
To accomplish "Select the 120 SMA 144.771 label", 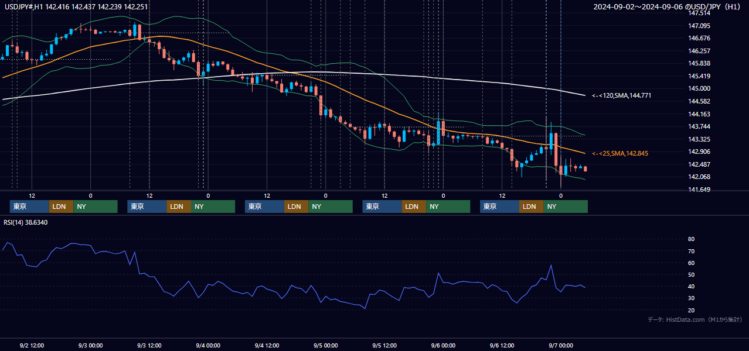I will click(x=621, y=95).
